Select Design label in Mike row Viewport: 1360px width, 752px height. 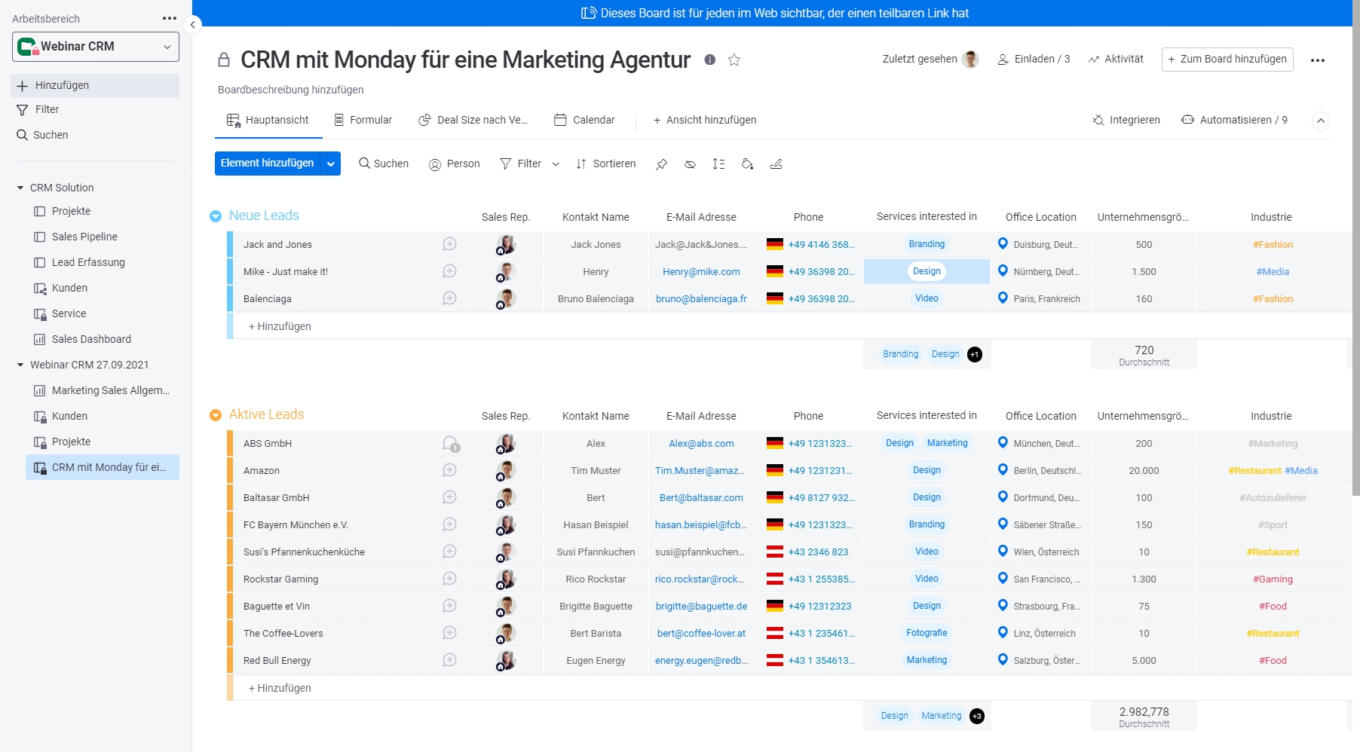tap(927, 271)
